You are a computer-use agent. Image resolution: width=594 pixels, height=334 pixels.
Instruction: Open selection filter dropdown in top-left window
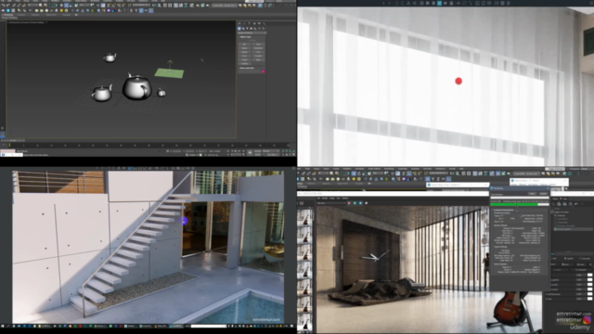[x=33, y=5]
